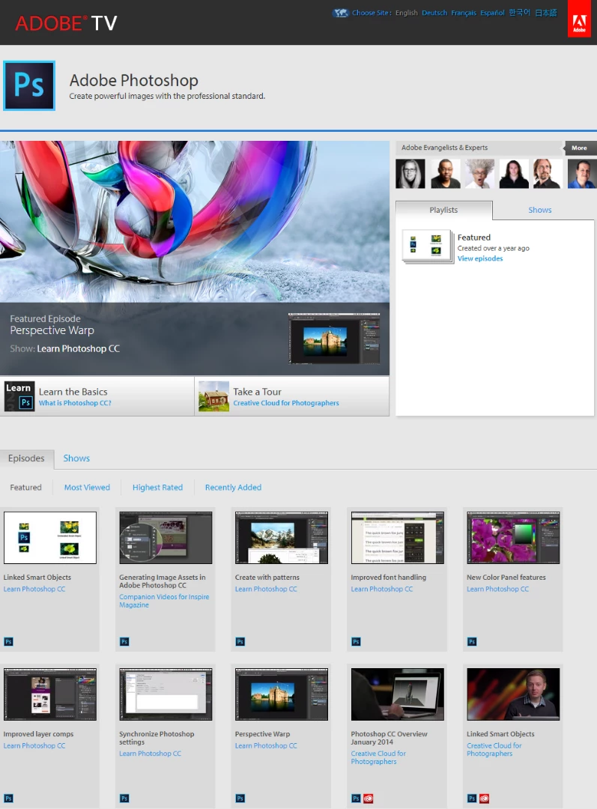Click the Ps badge under Generating Image Assets episode
The height and width of the screenshot is (809, 597).
coord(124,642)
